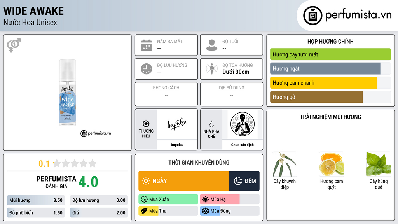Screen dimensions: 398x224
Task: Click the unisex gender symbol icon
Action: (14, 45)
